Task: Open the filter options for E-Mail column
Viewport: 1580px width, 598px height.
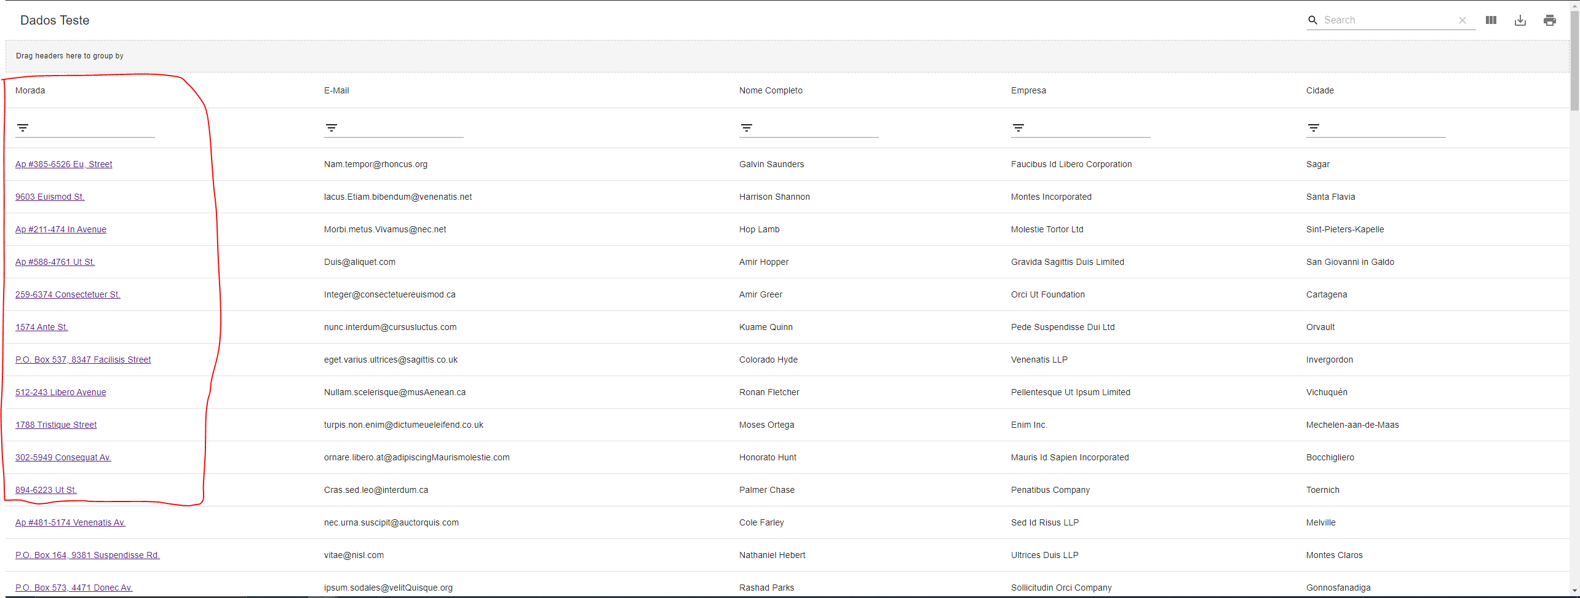Action: 332,128
